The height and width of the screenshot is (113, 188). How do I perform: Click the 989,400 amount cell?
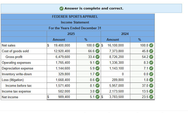tap(62, 97)
